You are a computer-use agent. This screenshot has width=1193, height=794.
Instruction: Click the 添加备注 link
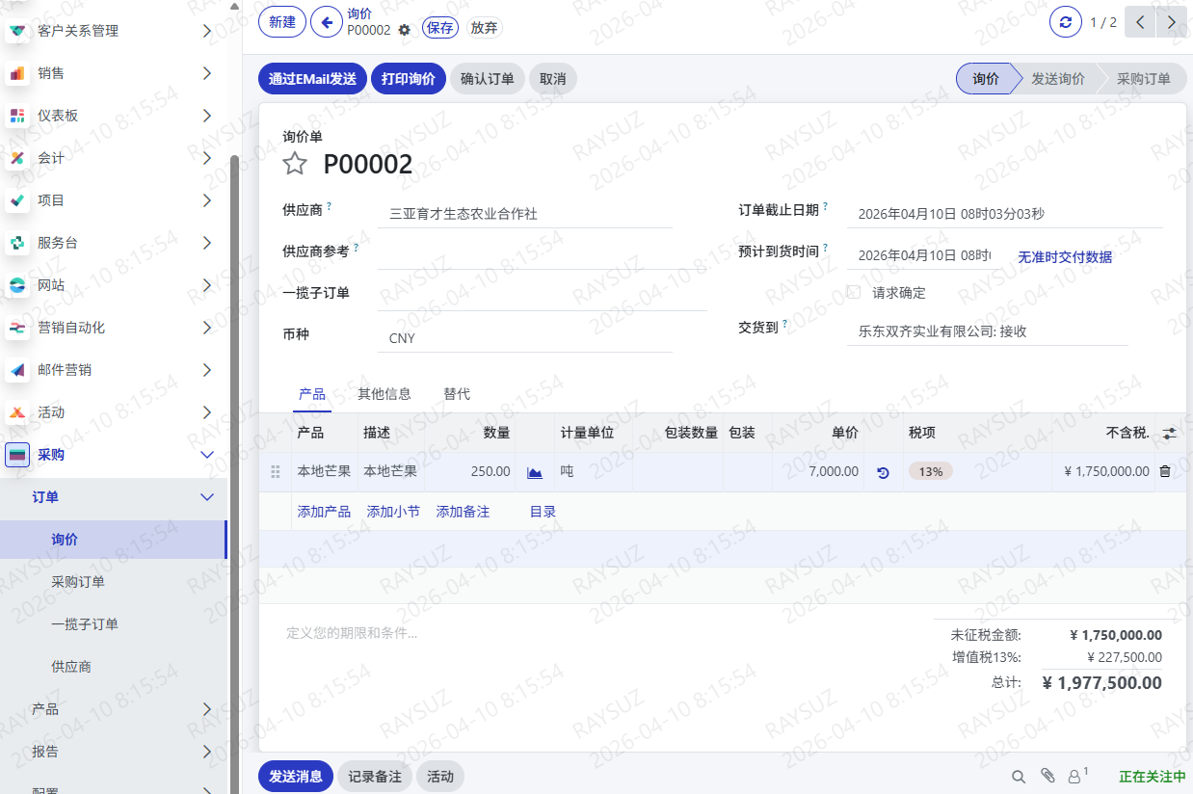click(463, 512)
